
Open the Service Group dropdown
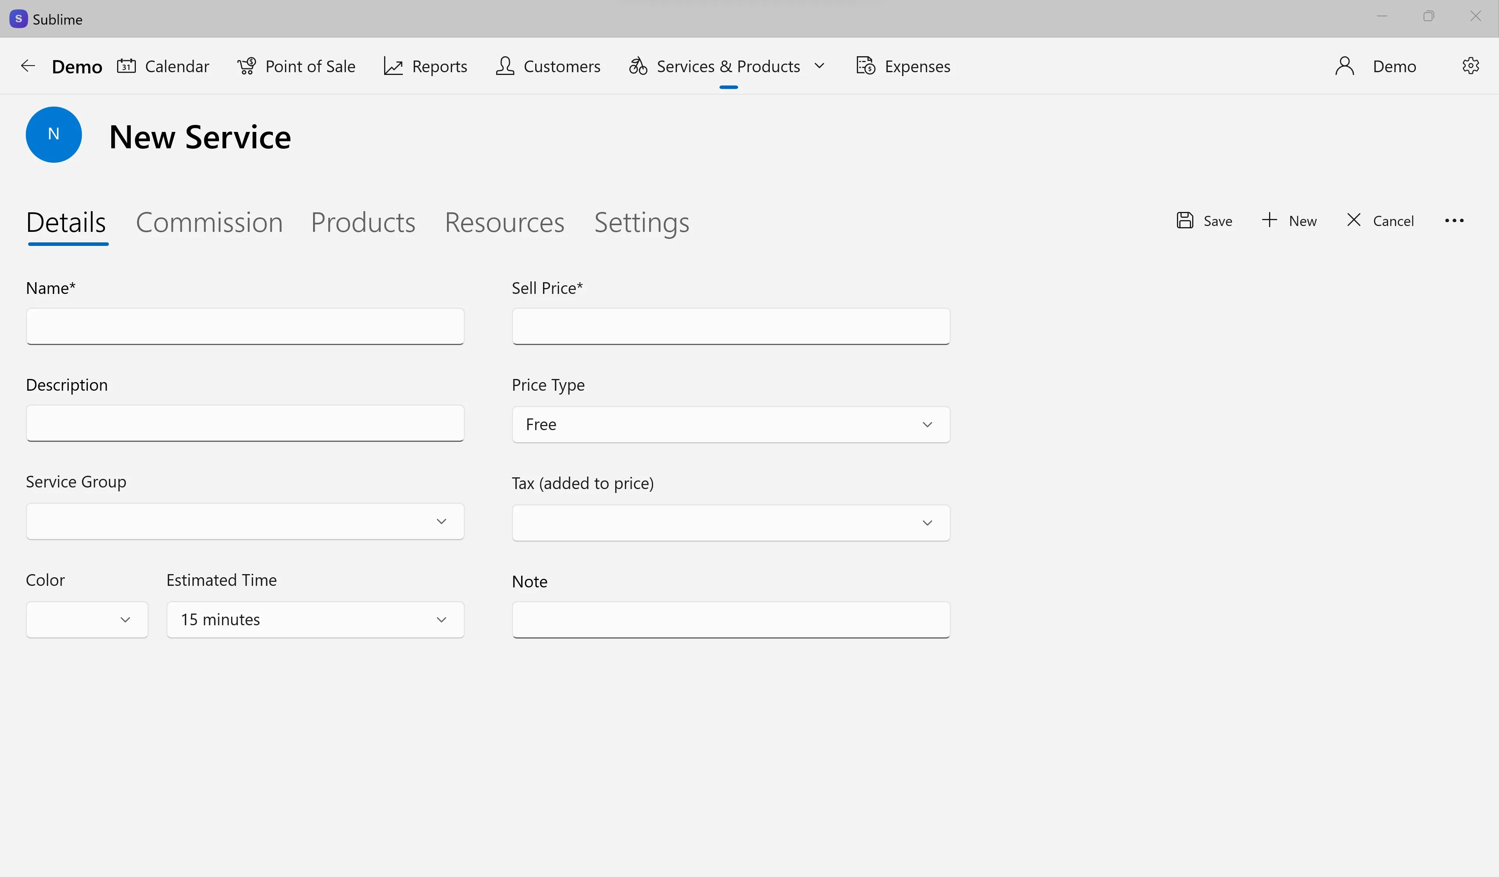(x=244, y=521)
